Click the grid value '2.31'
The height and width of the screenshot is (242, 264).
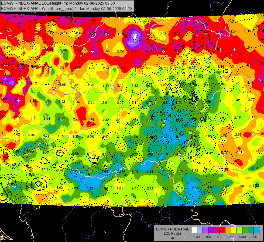[239, 152]
